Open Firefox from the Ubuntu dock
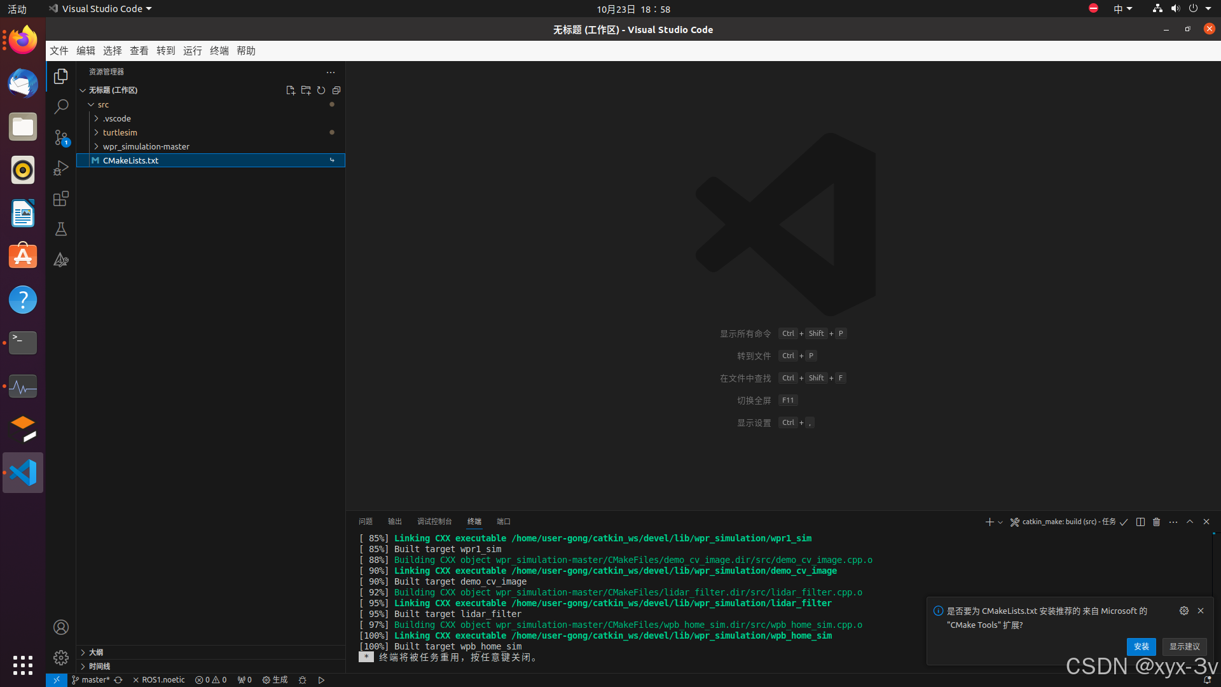Screen dimensions: 1221x687 pyautogui.click(x=23, y=40)
